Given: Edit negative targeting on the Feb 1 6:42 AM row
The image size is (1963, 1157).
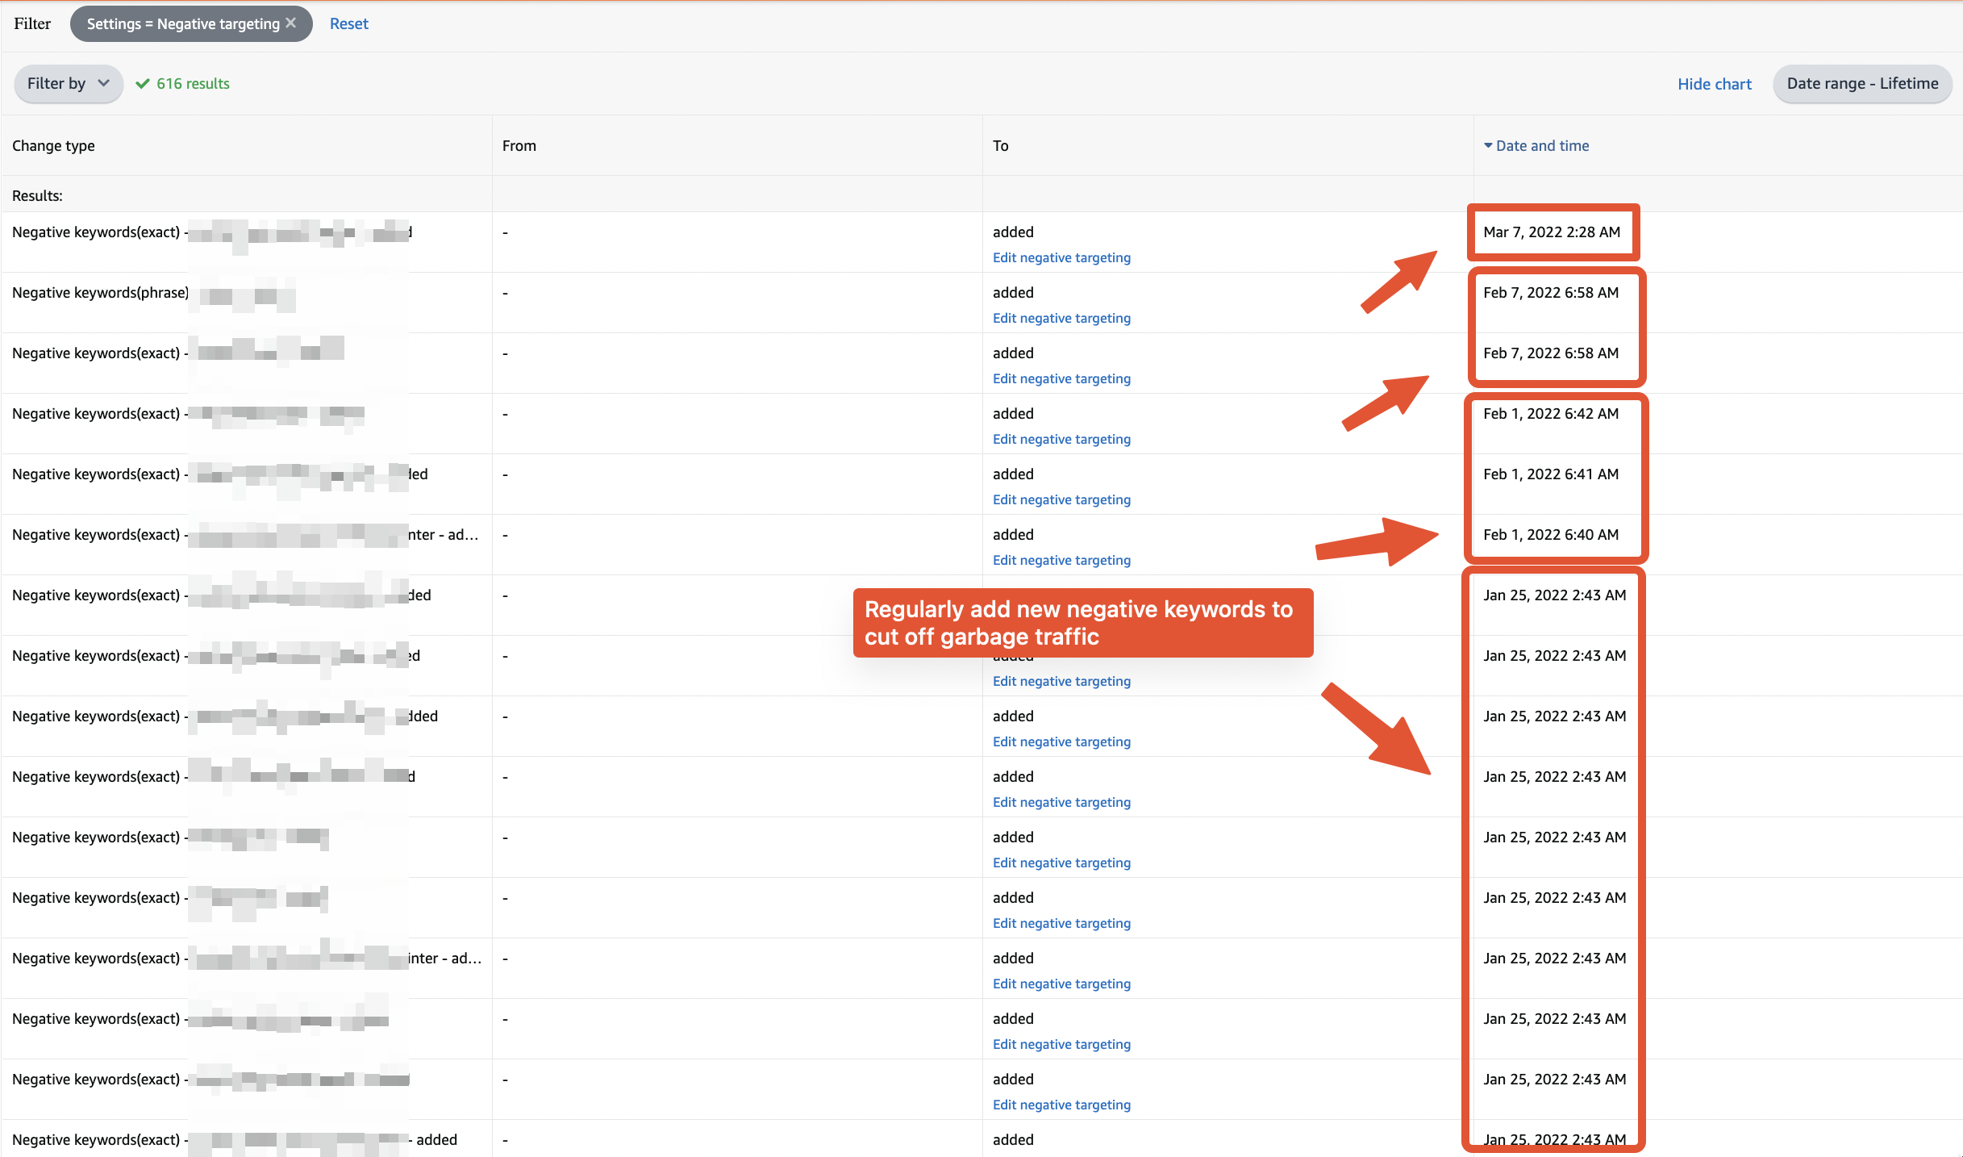Looking at the screenshot, I should [x=1061, y=438].
